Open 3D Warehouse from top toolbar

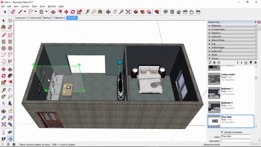pyautogui.click(x=136, y=12)
